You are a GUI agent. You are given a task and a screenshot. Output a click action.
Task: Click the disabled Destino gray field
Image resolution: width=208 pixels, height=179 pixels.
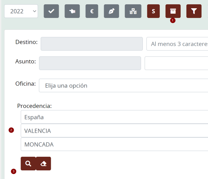92,44
